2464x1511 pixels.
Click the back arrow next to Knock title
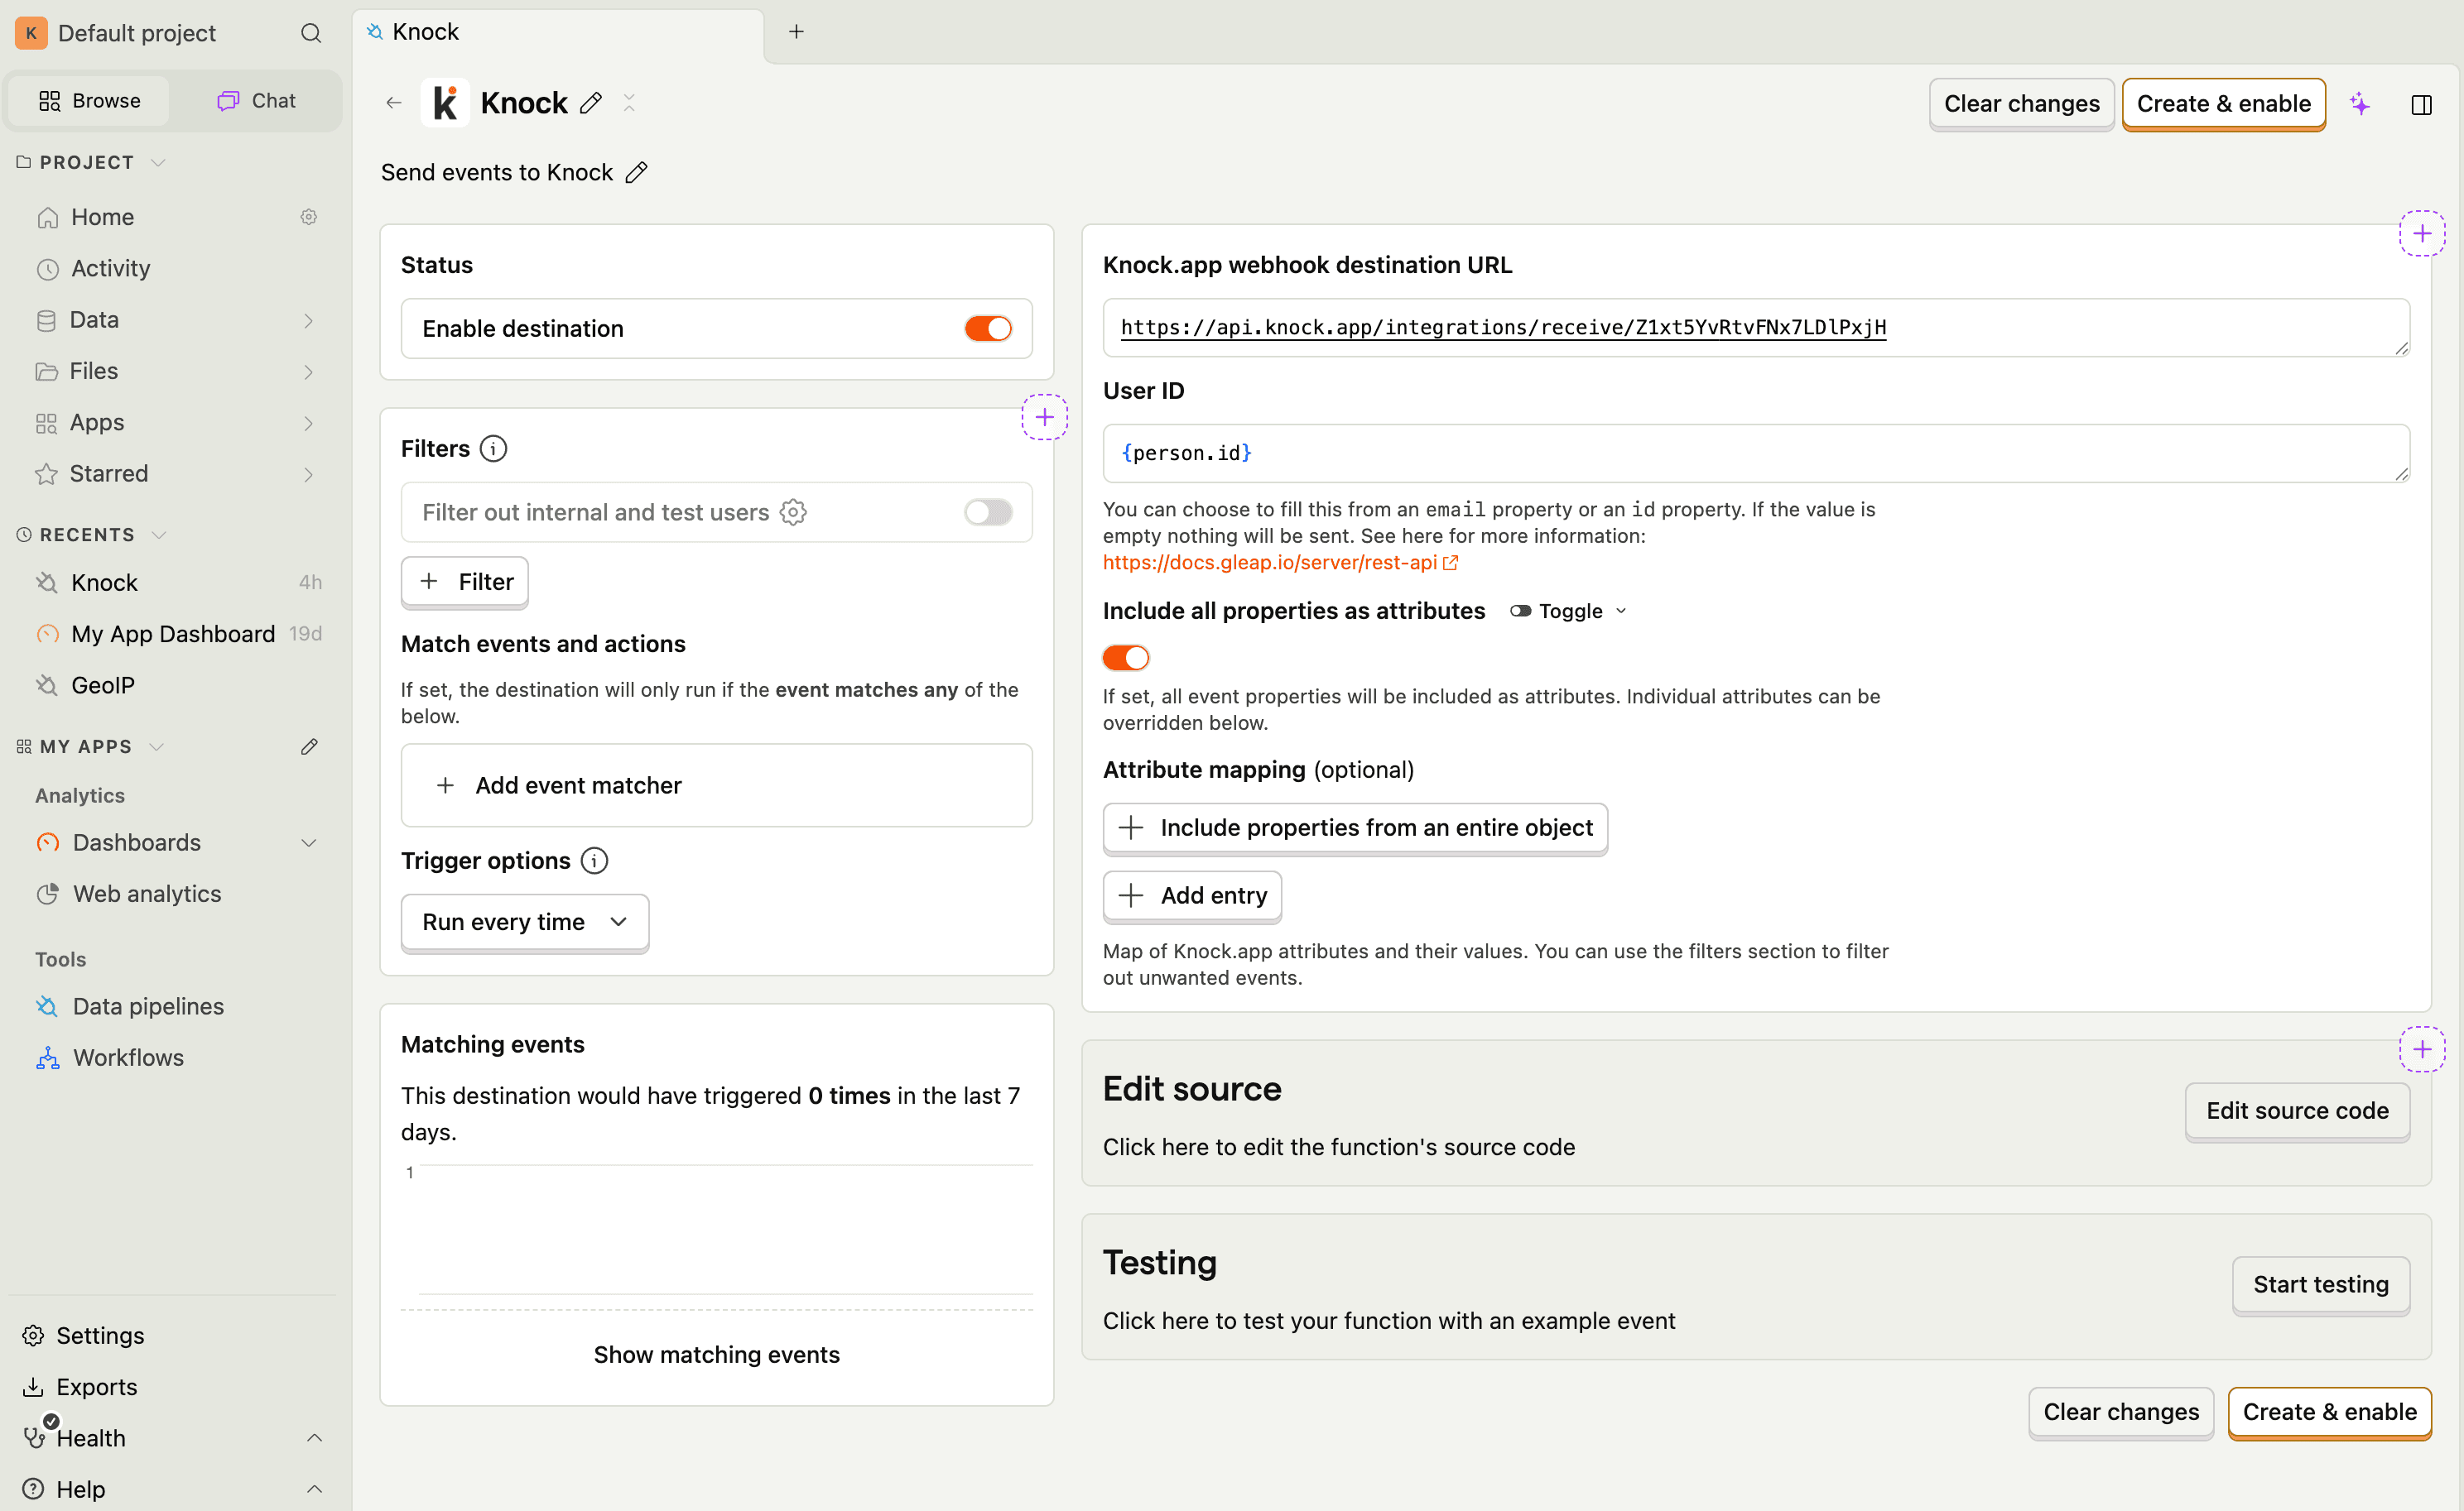point(393,102)
